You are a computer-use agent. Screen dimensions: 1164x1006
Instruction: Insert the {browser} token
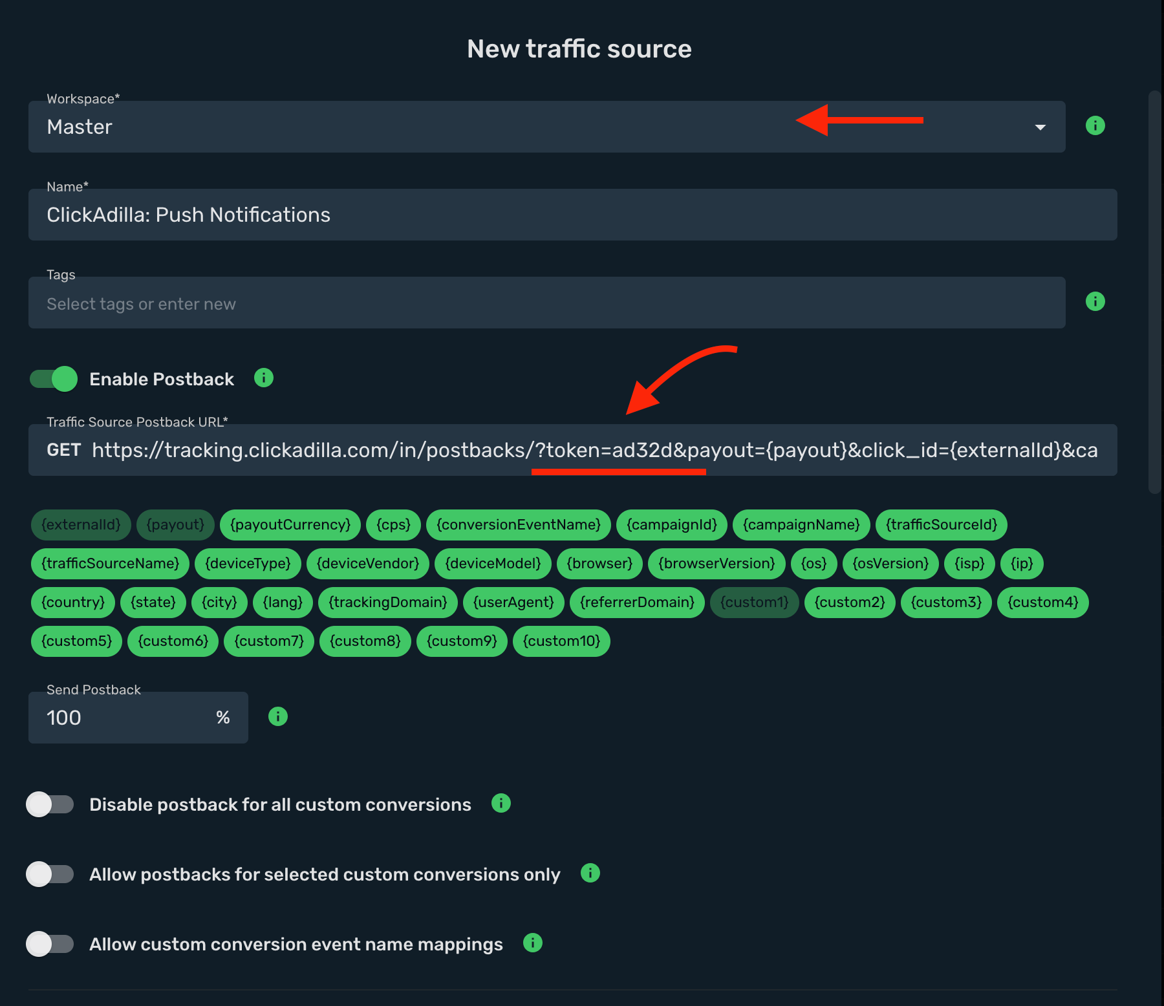click(599, 564)
